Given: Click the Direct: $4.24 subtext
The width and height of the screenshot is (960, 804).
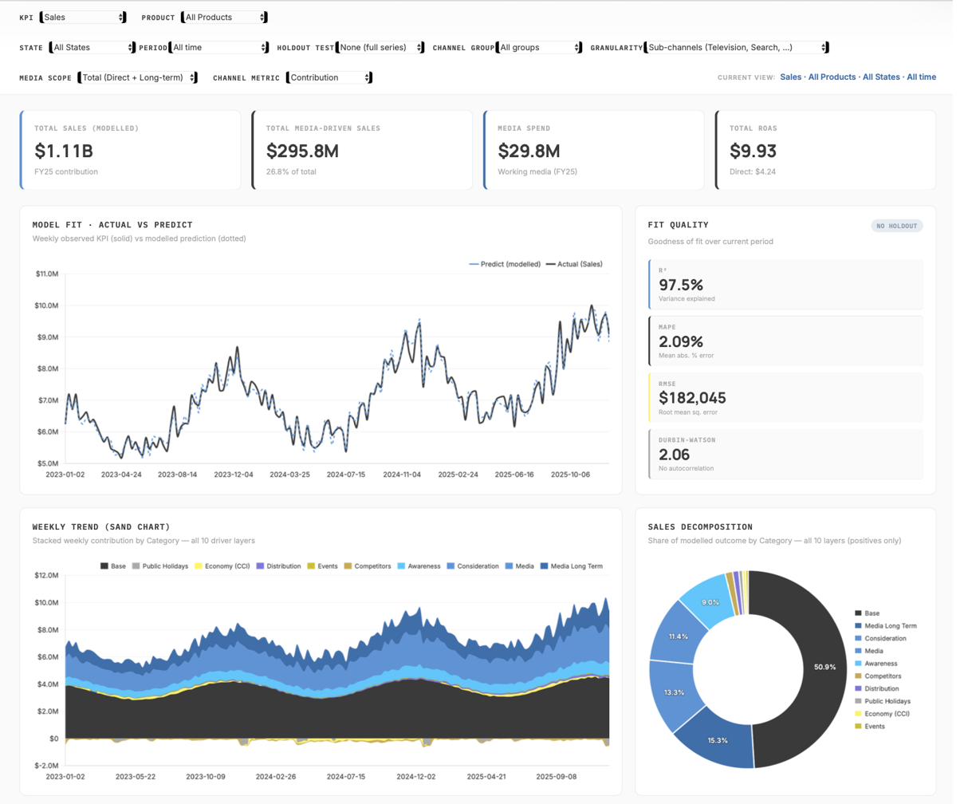Looking at the screenshot, I should [753, 171].
